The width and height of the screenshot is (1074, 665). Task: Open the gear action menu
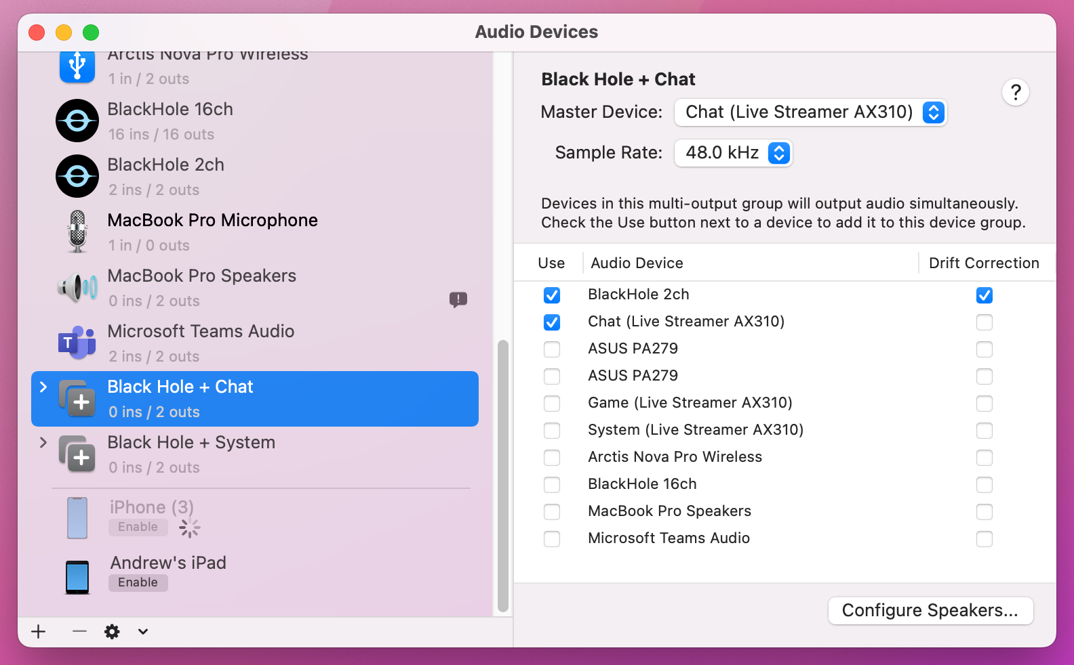click(x=112, y=632)
